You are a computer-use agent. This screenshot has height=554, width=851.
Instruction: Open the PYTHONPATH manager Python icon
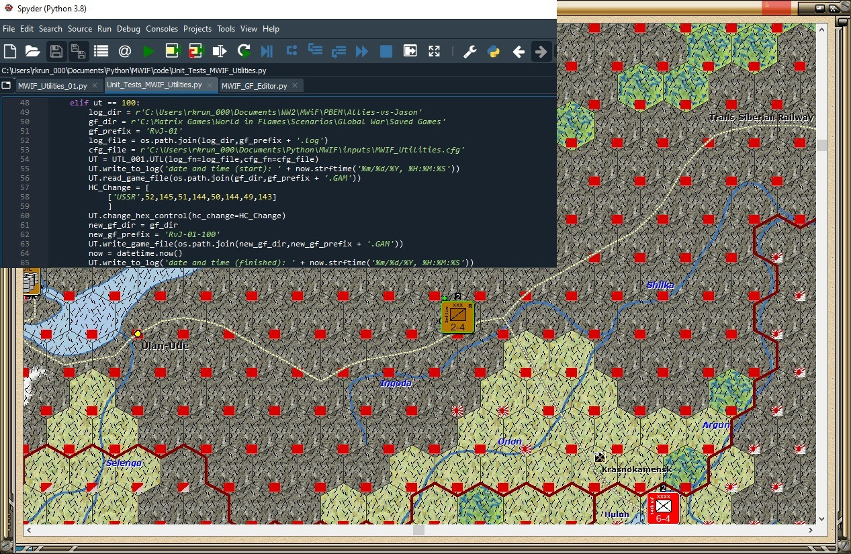tap(494, 51)
